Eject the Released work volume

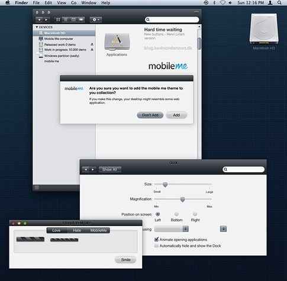click(92, 44)
